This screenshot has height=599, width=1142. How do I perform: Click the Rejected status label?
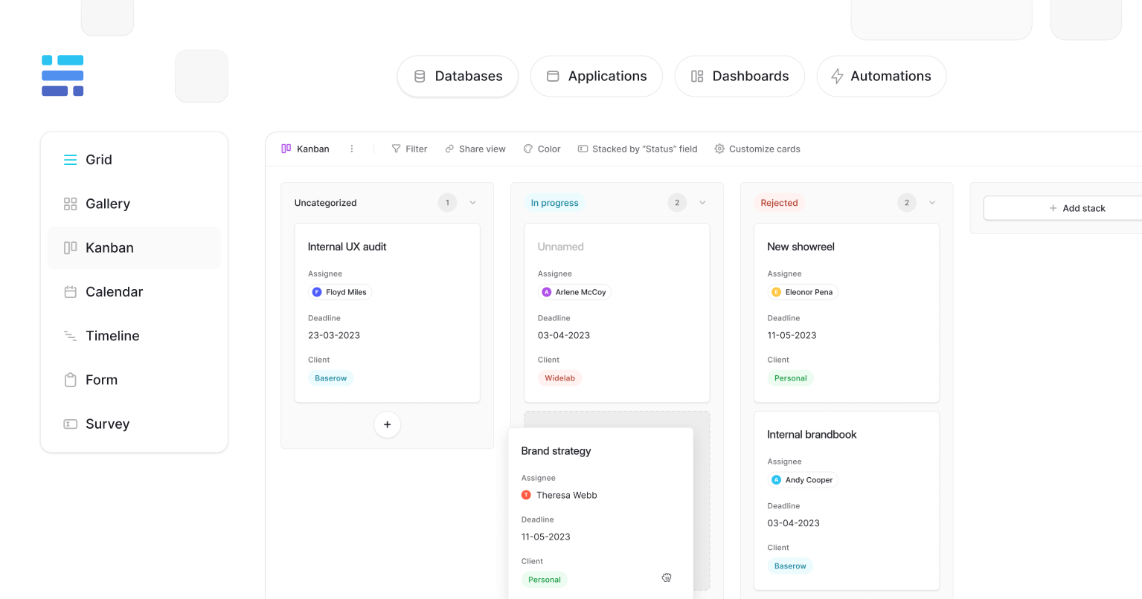click(x=779, y=203)
